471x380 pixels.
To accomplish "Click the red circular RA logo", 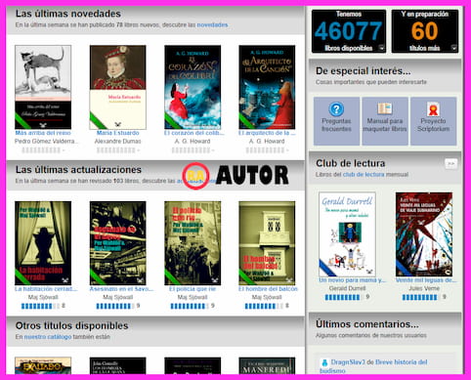I will 195,176.
